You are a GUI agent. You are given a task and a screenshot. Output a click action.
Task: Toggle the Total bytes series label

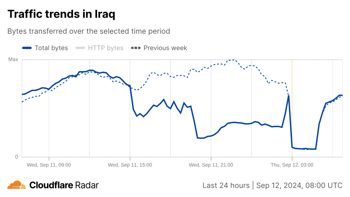tap(51, 48)
